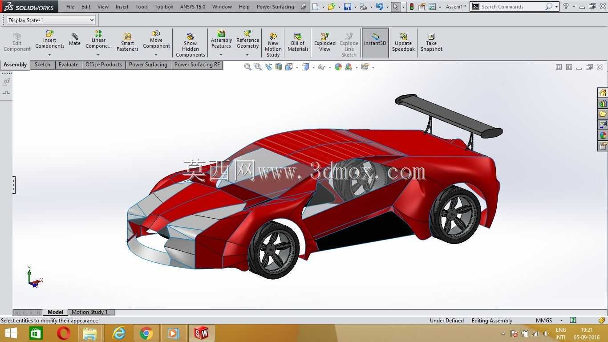Open the ANSYS 15.0 menu
This screenshot has width=608, height=342.
(x=193, y=7)
